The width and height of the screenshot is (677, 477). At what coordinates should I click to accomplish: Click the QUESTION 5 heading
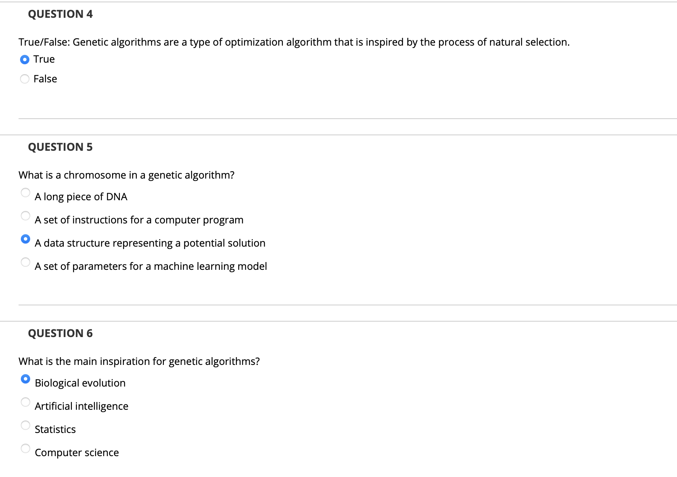(61, 147)
